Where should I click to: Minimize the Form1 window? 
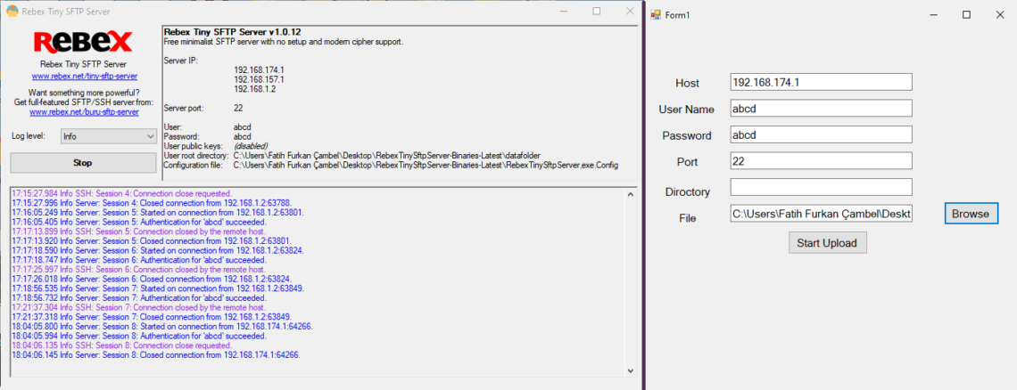pos(934,15)
